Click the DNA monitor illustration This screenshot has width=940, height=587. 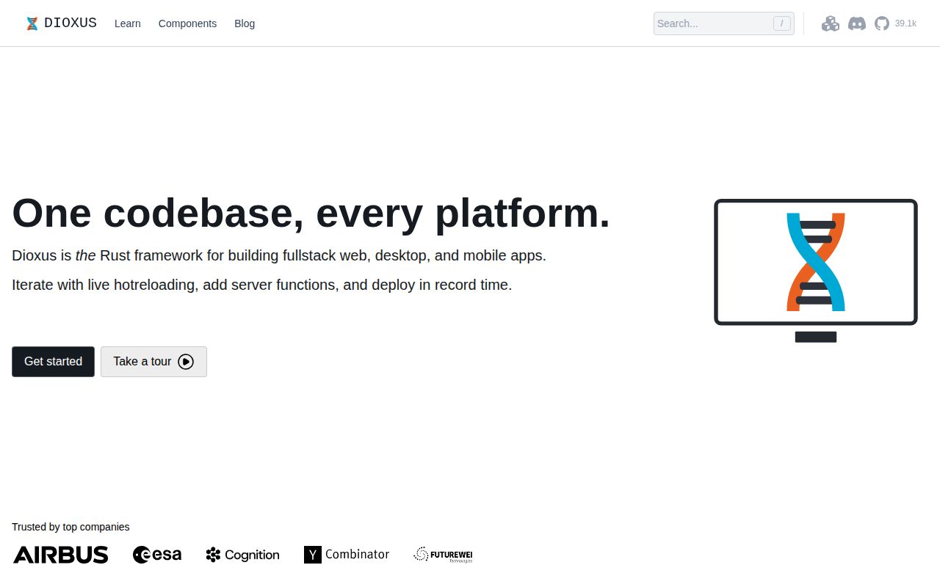pos(816,270)
